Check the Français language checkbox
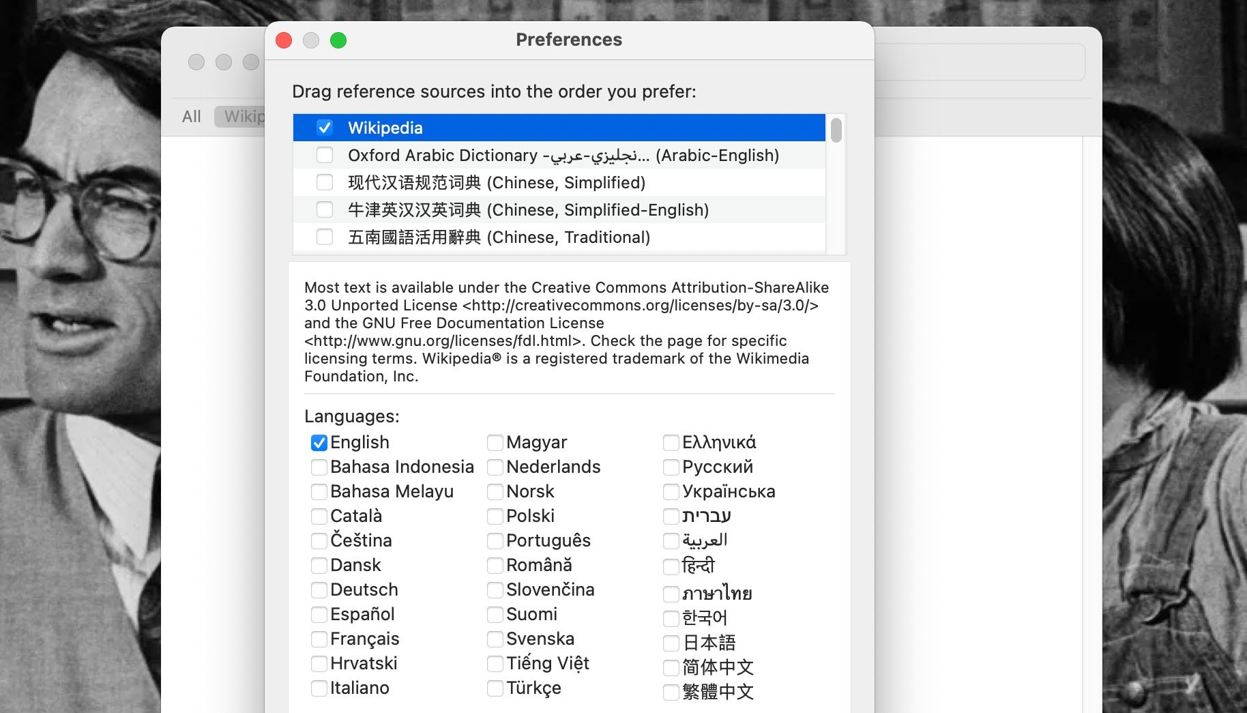Image resolution: width=1247 pixels, height=713 pixels. [x=319, y=639]
